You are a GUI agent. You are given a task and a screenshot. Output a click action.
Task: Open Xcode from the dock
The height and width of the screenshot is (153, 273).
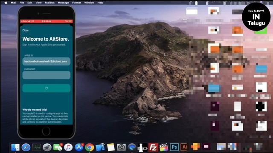click(100, 147)
